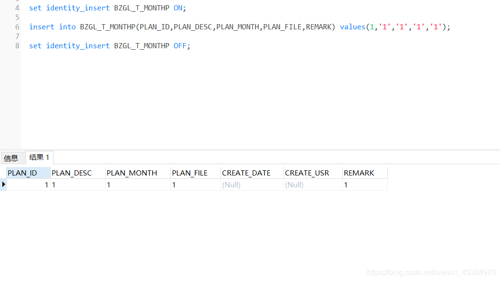Click the 'insert into' keywords on line 6
The height and width of the screenshot is (281, 500).
click(x=52, y=27)
